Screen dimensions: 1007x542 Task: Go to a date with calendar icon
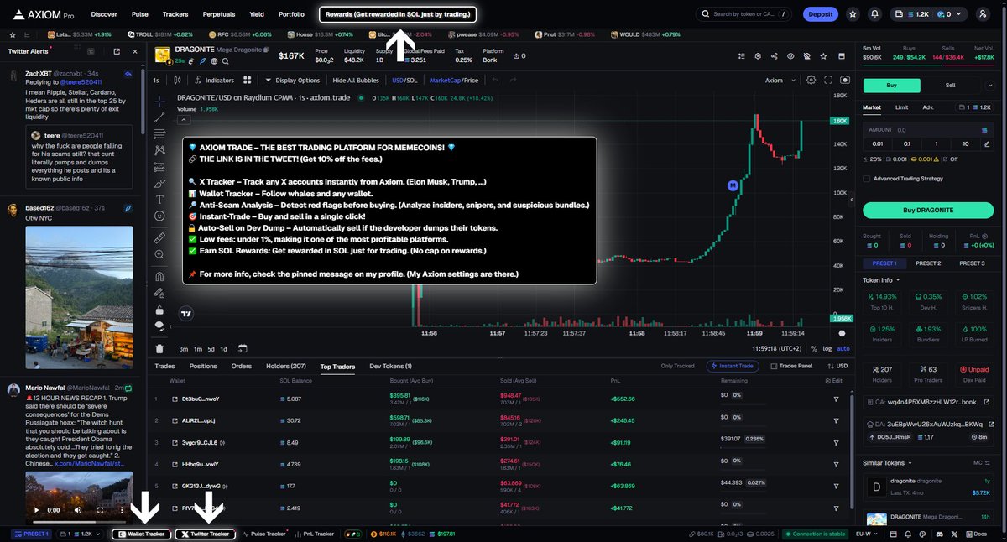click(x=243, y=348)
